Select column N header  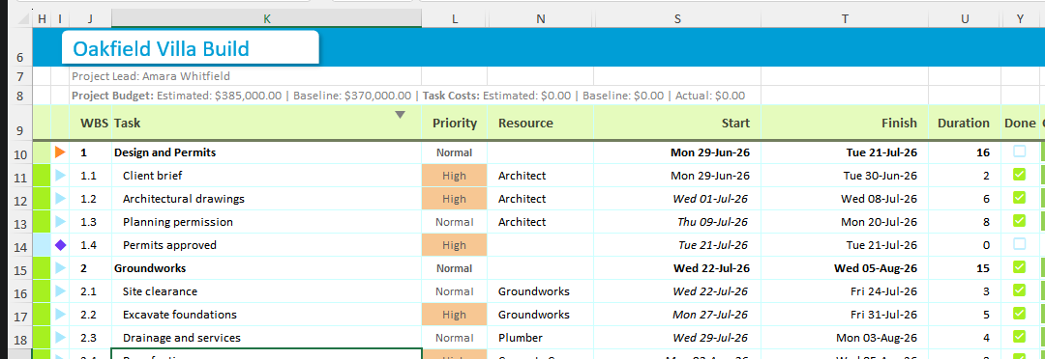[541, 19]
